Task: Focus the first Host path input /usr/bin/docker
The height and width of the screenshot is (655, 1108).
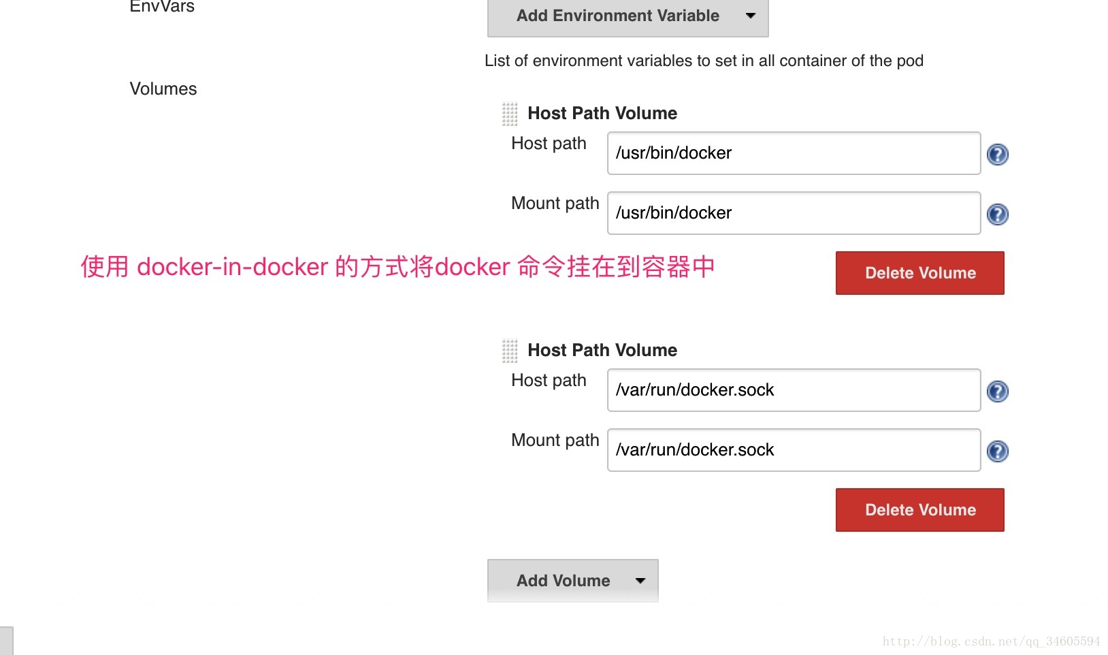Action: 794,153
